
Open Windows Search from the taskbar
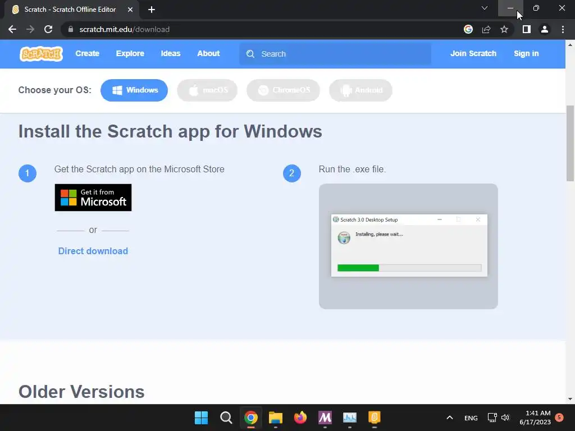226,418
